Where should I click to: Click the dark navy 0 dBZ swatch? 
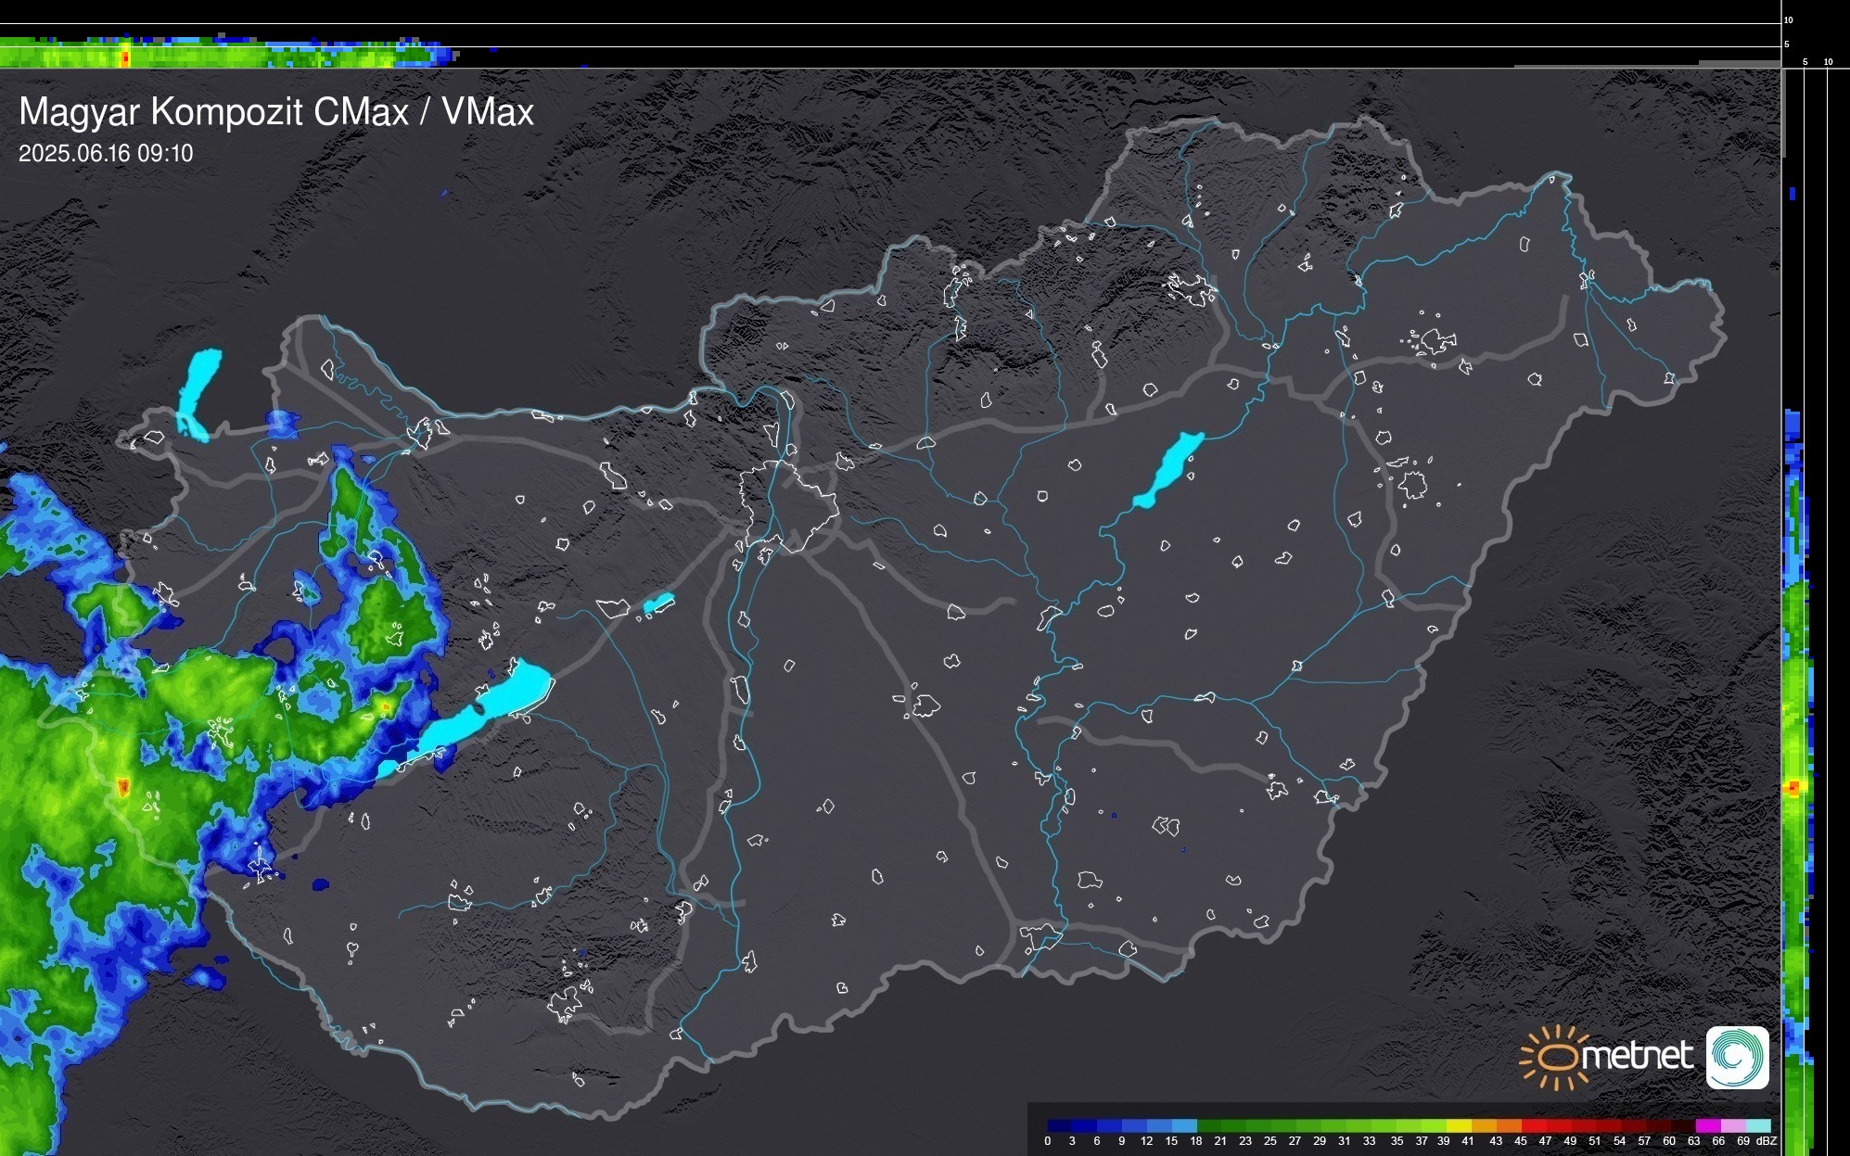pos(1059,1125)
